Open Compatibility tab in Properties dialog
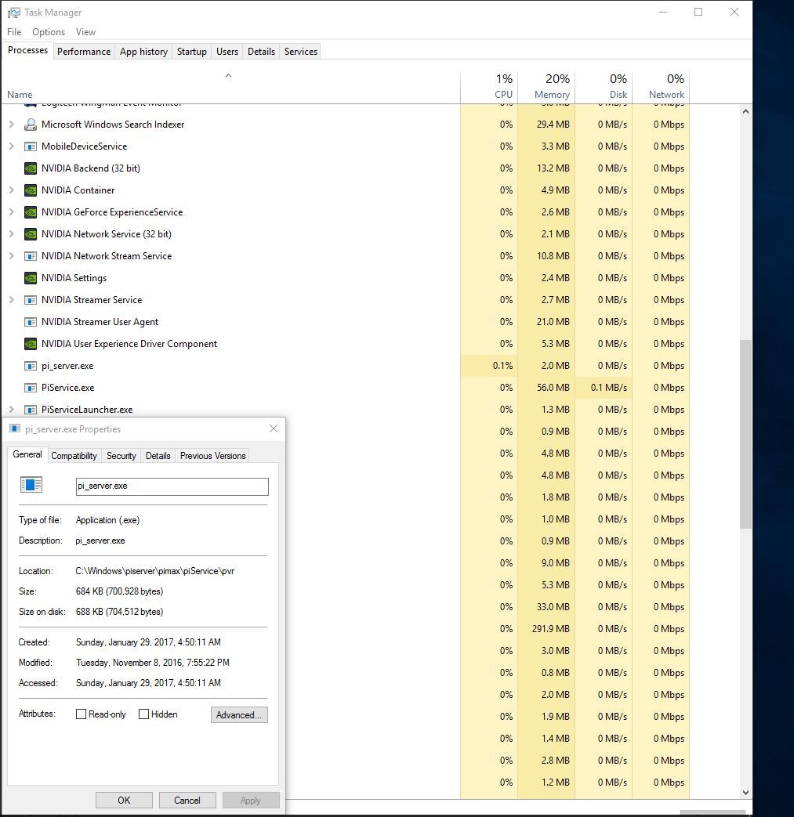794x817 pixels. tap(74, 456)
